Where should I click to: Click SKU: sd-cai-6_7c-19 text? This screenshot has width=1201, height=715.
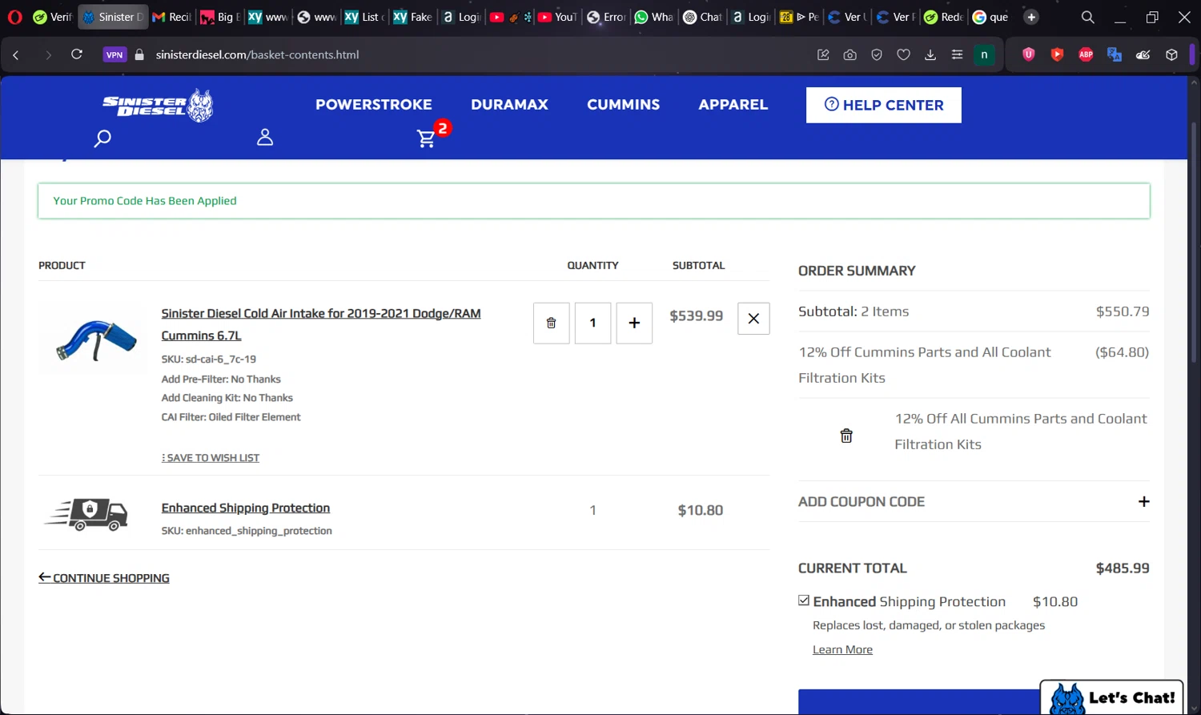[x=209, y=360]
